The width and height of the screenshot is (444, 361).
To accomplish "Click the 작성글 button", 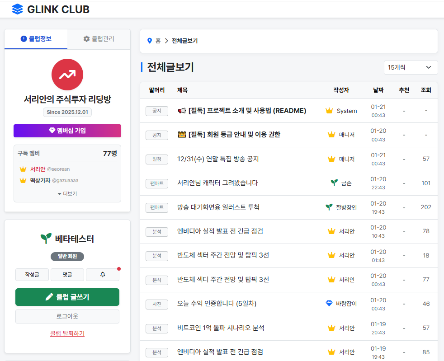I will 32,274.
